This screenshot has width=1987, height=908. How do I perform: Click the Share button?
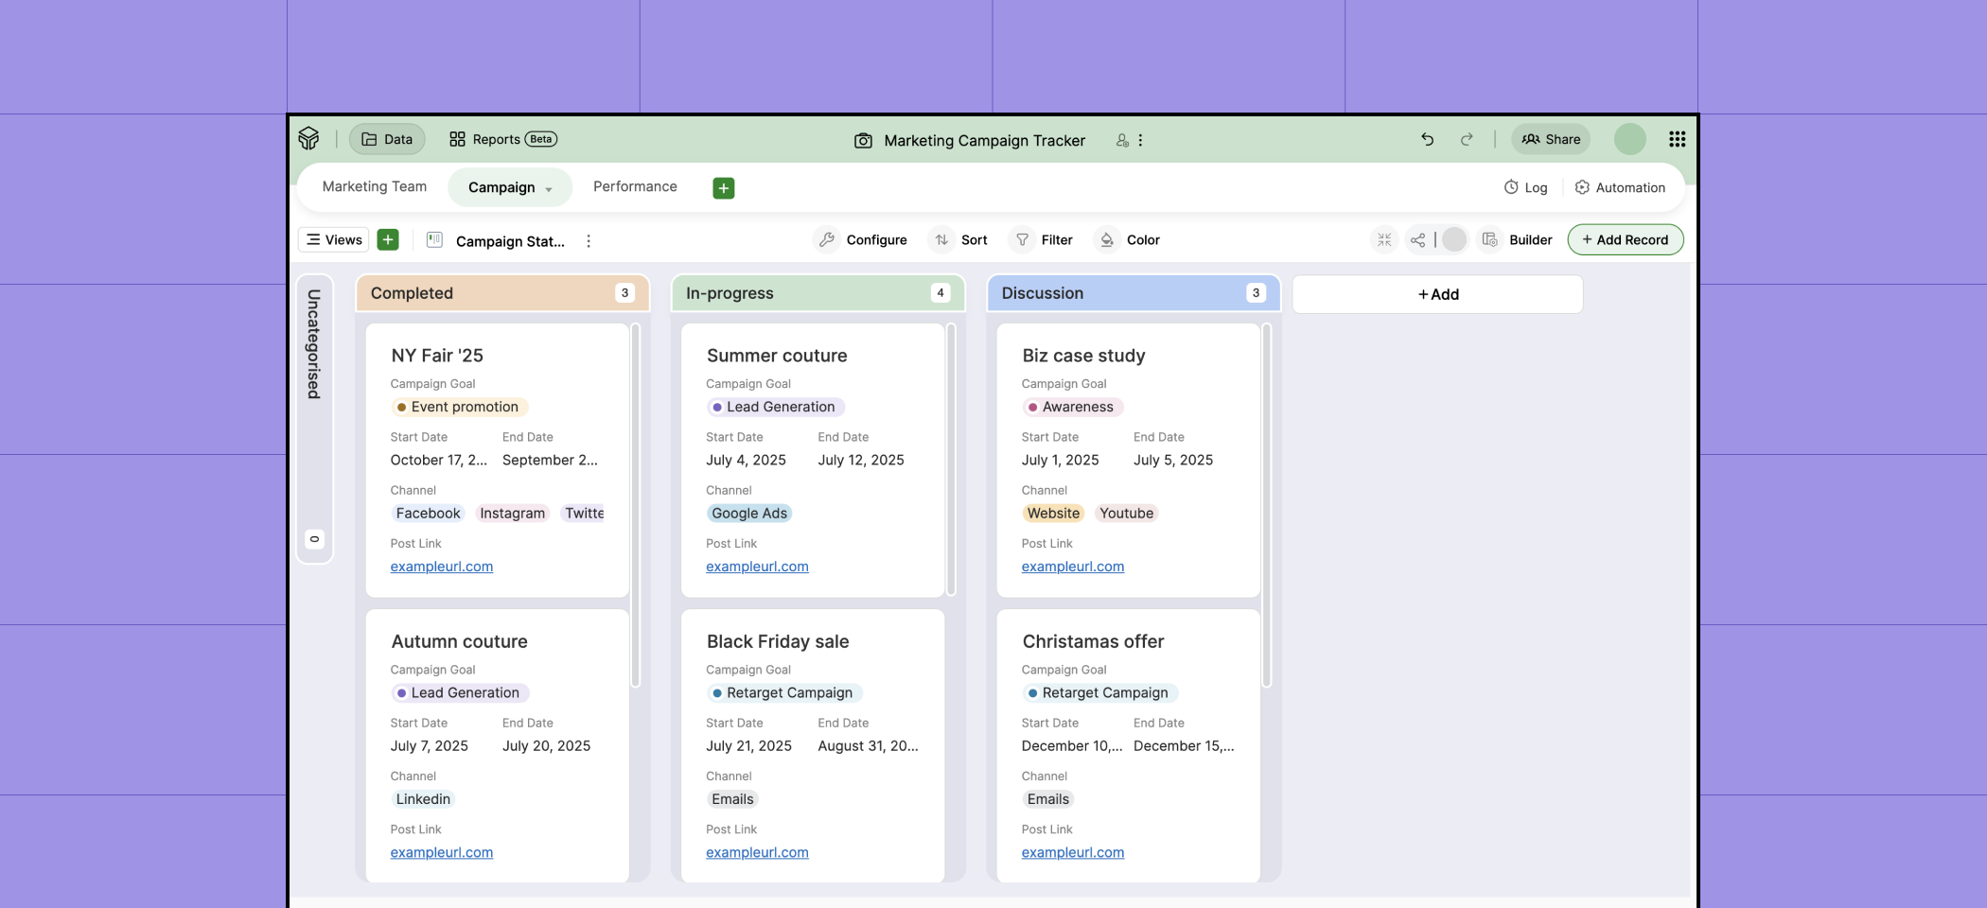pyautogui.click(x=1551, y=139)
